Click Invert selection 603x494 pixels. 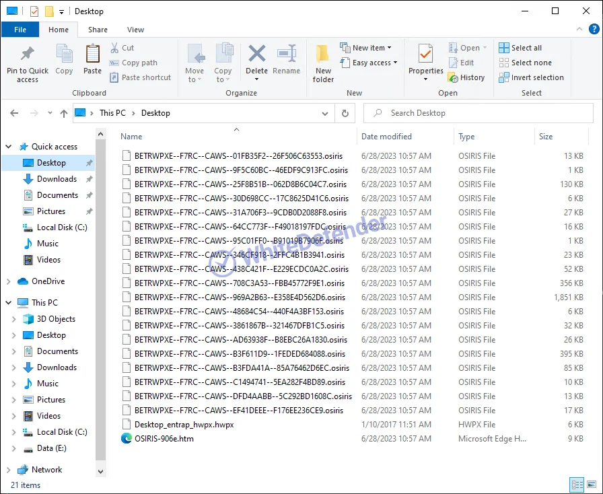click(536, 77)
